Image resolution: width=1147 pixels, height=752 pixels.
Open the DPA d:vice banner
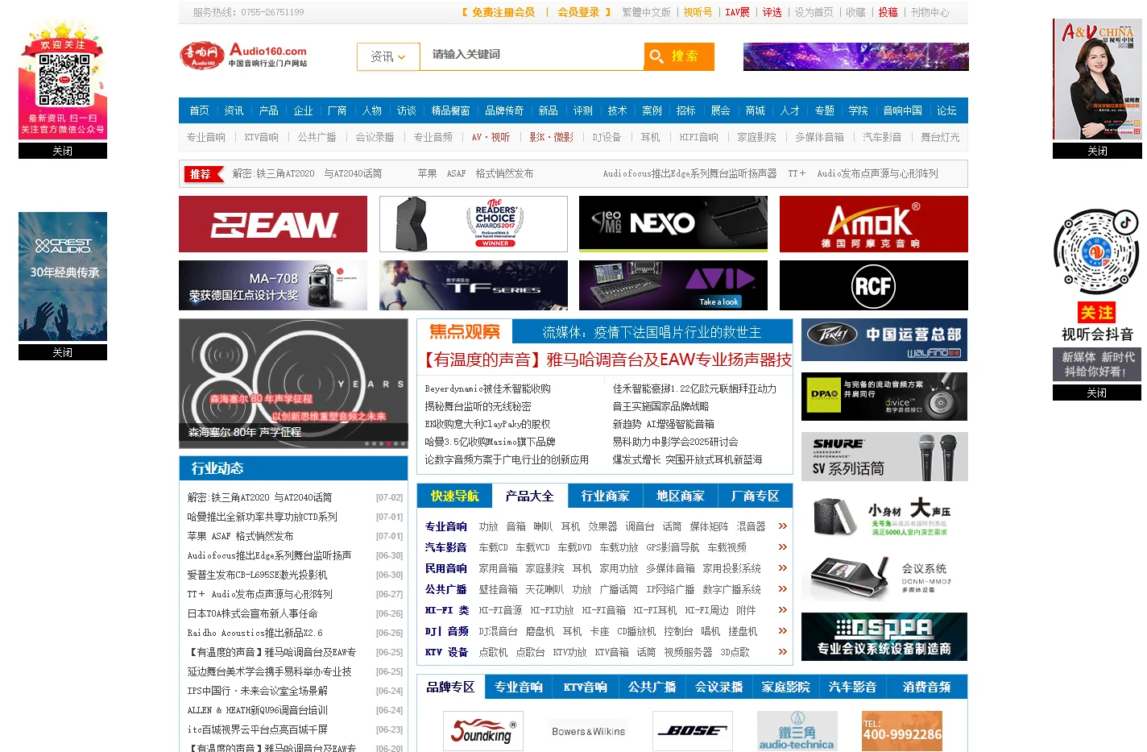point(884,397)
